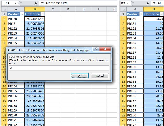
Task: Click cell PR150 in the left sheet
Action: pyautogui.click(x=16, y=19)
